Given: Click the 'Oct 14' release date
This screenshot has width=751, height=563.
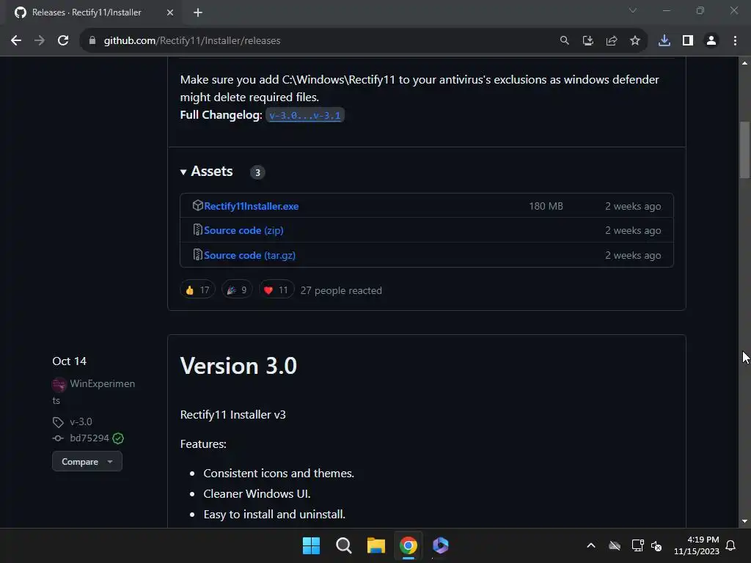Looking at the screenshot, I should [x=70, y=361].
